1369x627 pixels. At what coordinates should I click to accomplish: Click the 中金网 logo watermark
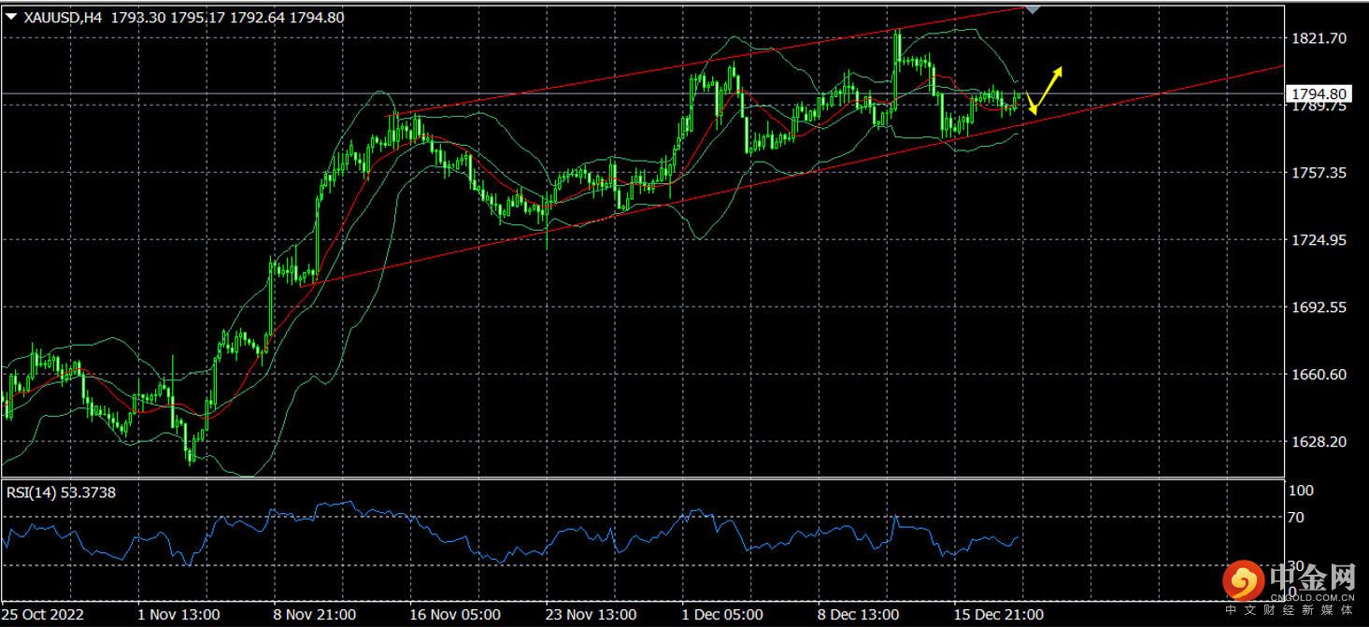(x=1291, y=585)
